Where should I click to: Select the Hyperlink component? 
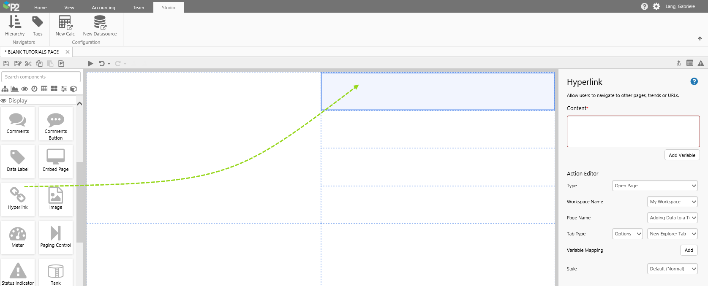(18, 200)
